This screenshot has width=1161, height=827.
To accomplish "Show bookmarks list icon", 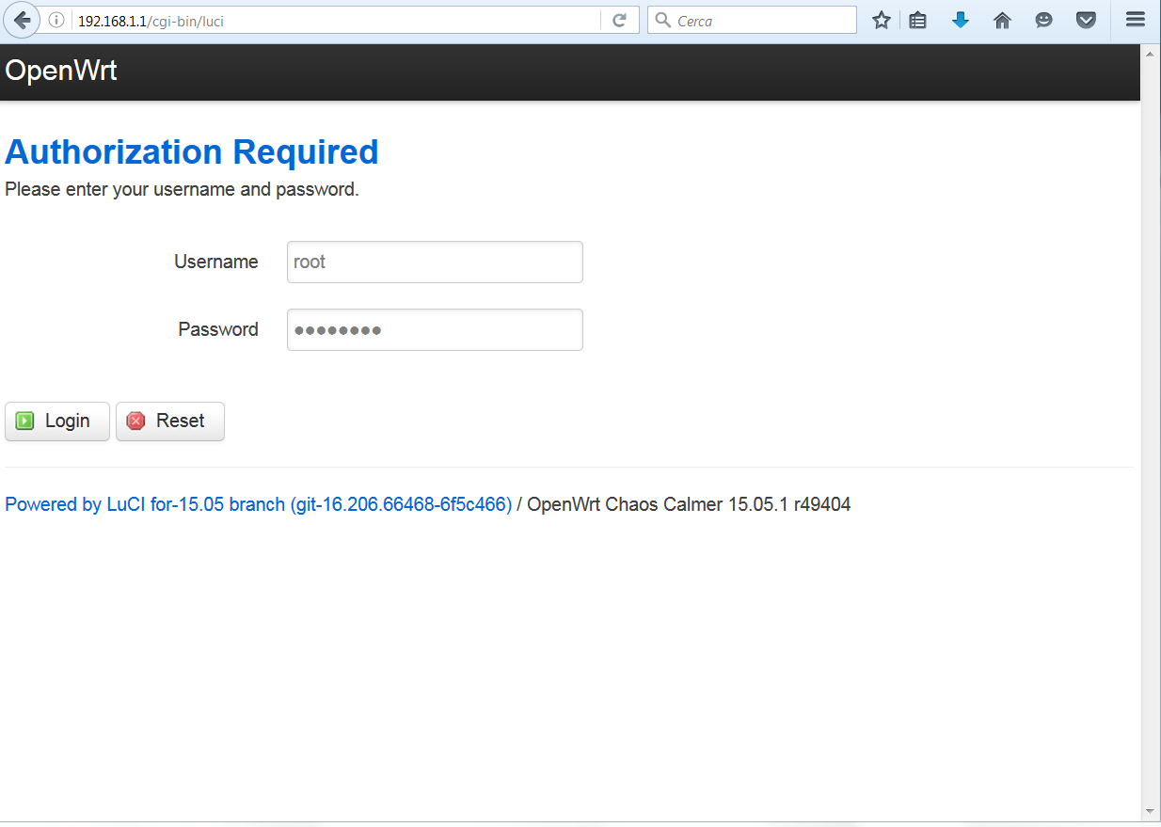I will click(x=917, y=21).
